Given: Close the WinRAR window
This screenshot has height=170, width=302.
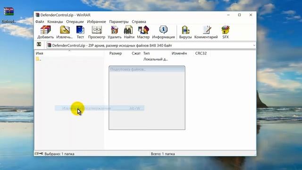Looking at the screenshot, I should click(251, 15).
